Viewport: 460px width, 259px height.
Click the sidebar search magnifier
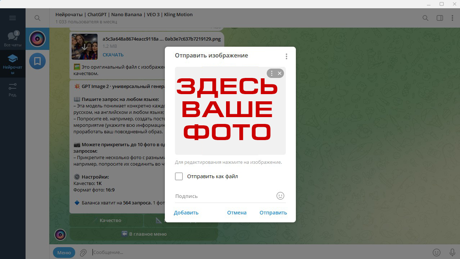point(37,18)
